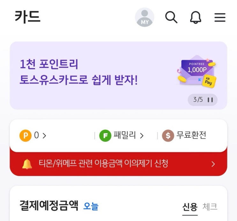The height and width of the screenshot is (221, 237).
Task: Open 무료환전 link
Action: tap(191, 135)
